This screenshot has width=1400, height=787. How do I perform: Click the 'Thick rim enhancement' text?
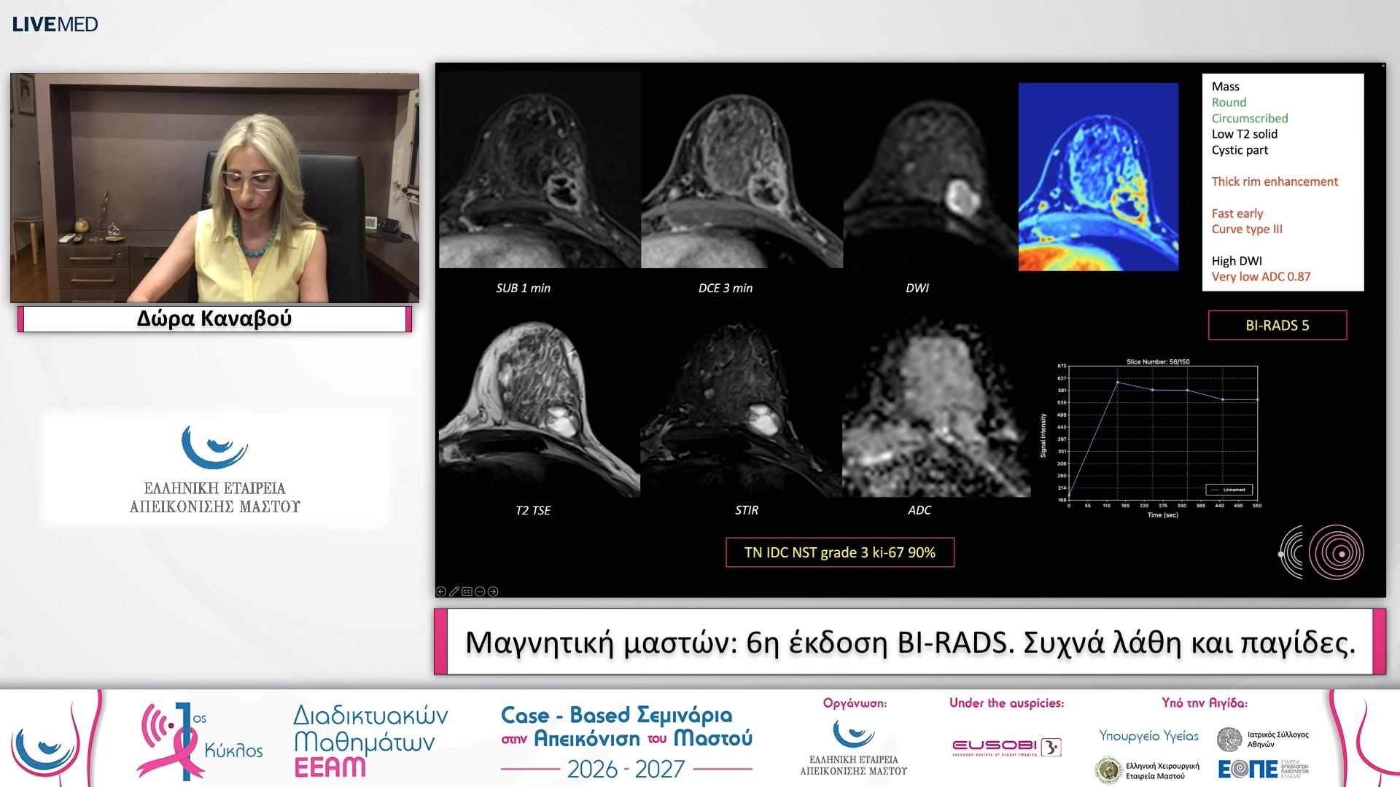[x=1275, y=181]
